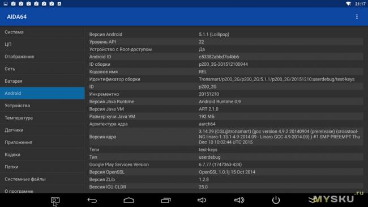
Task: Select the Идентификатор сборки label
Action: pos(114,79)
